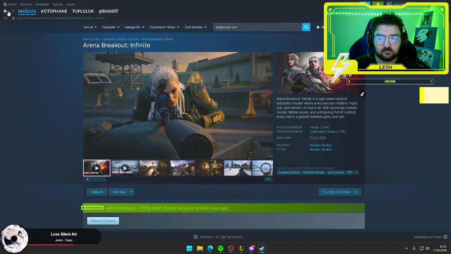This screenshot has width=451, height=254.
Task: Select the Extraction Shooter tag
Action: [314, 173]
